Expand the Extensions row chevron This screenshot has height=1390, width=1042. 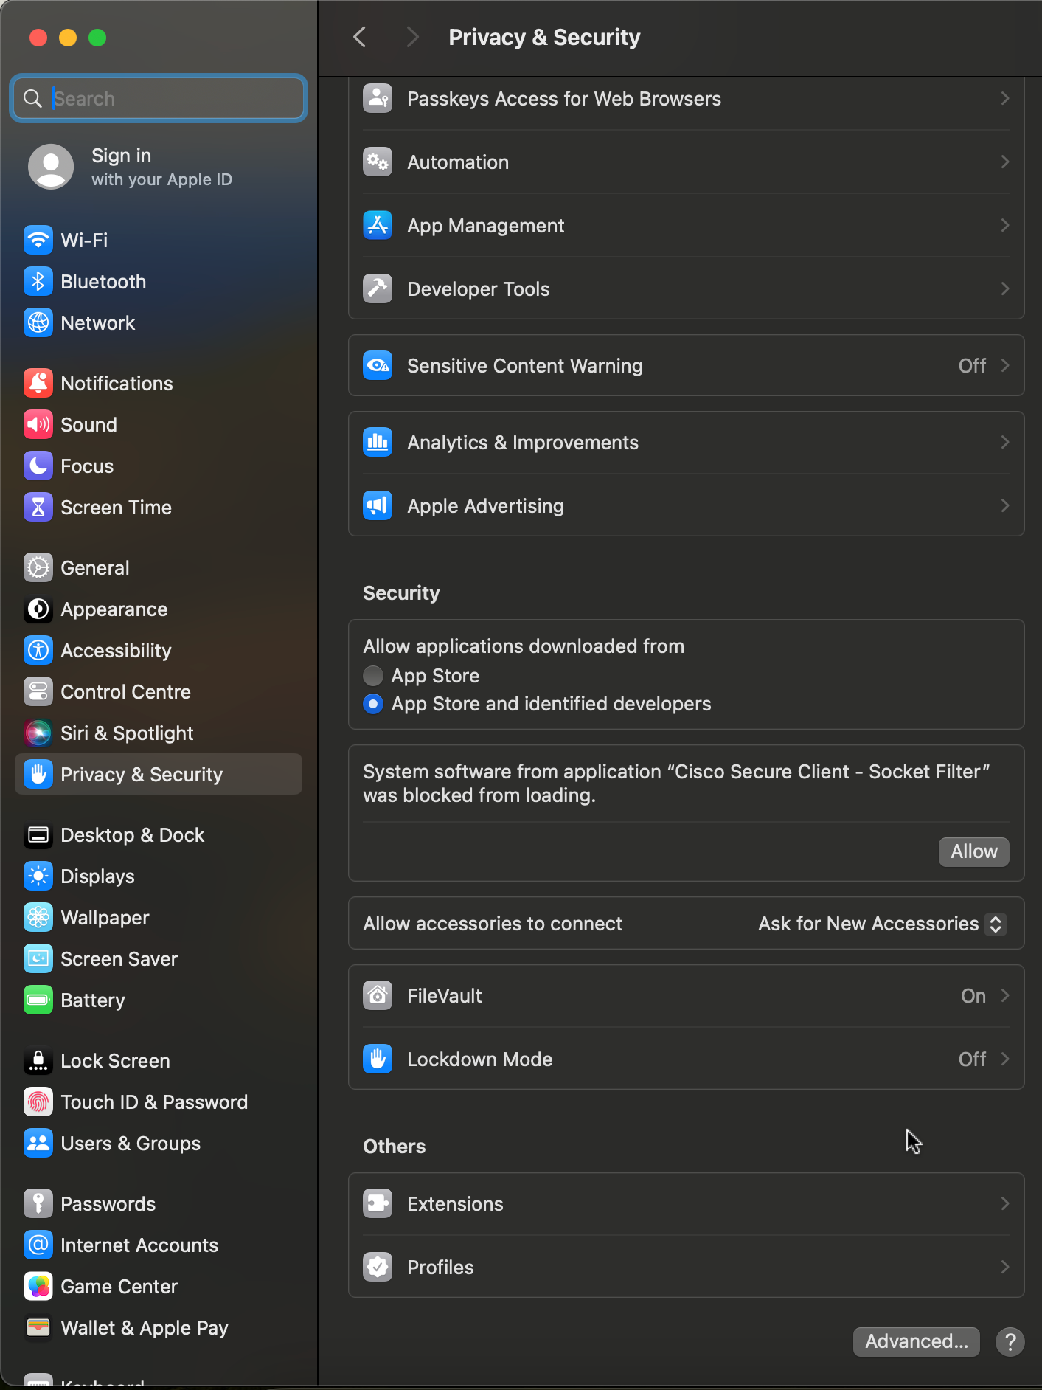tap(1004, 1203)
